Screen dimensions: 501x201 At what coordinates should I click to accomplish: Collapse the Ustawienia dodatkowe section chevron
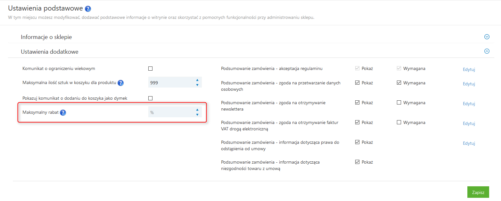tap(487, 51)
